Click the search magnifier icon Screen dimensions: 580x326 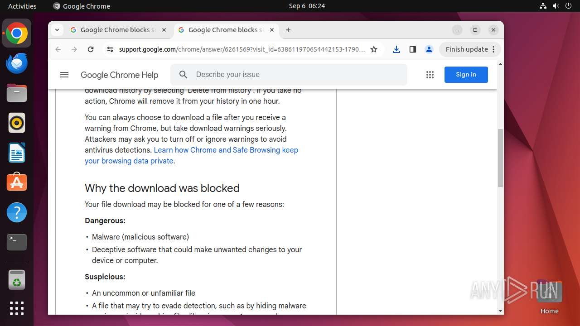183,75
